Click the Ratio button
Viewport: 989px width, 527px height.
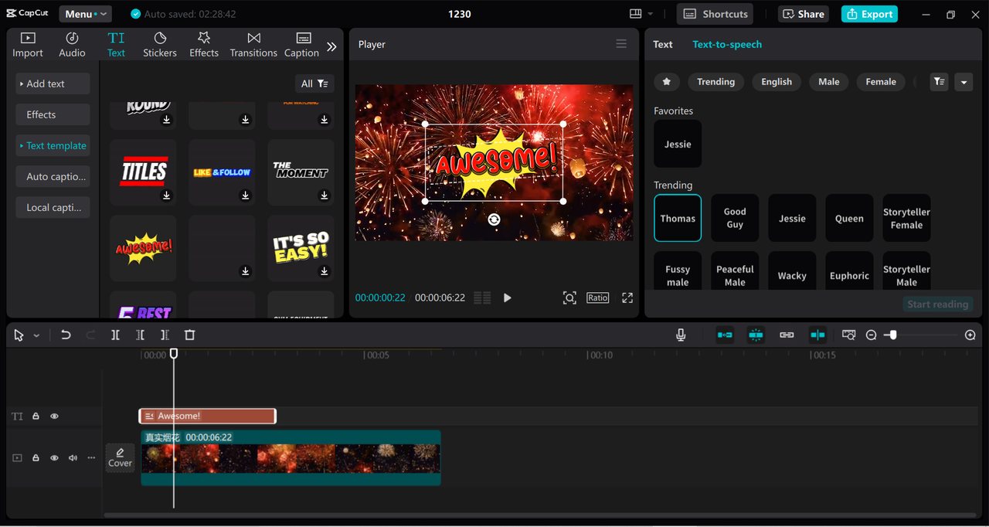[x=597, y=297]
